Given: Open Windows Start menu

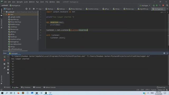Looking at the screenshot, I should point(2,93).
